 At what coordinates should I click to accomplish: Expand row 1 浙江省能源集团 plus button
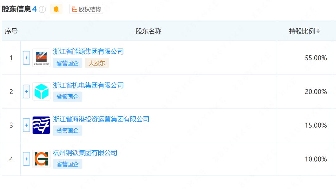coord(26,58)
